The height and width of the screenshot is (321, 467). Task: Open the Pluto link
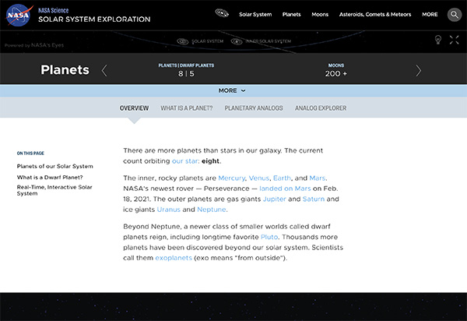(269, 237)
